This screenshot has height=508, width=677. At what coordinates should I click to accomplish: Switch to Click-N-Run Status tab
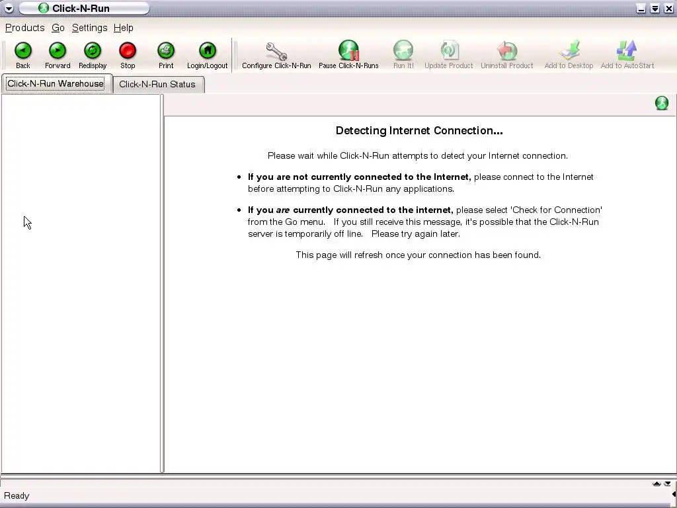pos(157,84)
